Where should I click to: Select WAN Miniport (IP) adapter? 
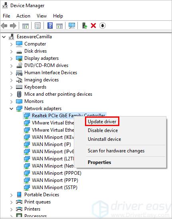[51, 144]
